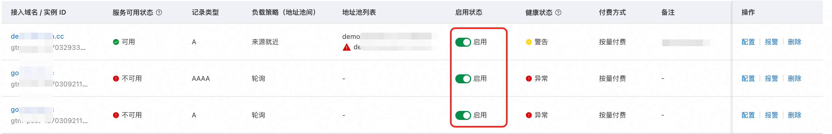
Task: Turn off 启用 switch in the last row
Action: coord(463,115)
